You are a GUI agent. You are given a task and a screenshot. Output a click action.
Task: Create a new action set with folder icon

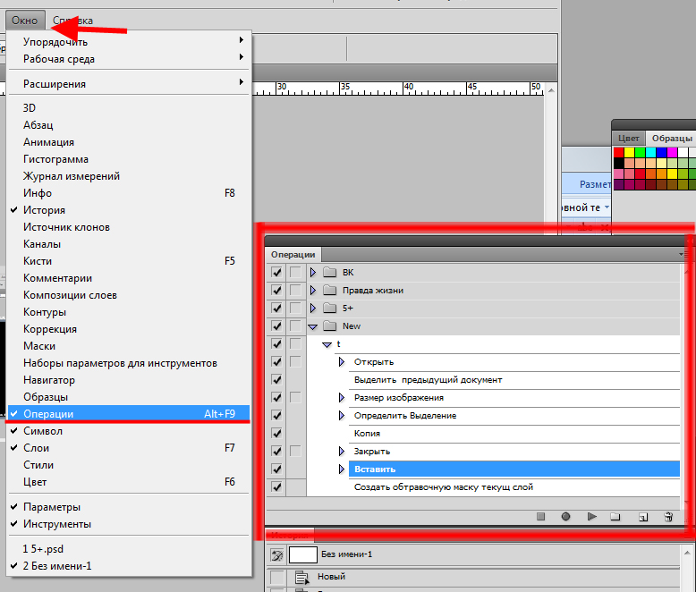615,517
